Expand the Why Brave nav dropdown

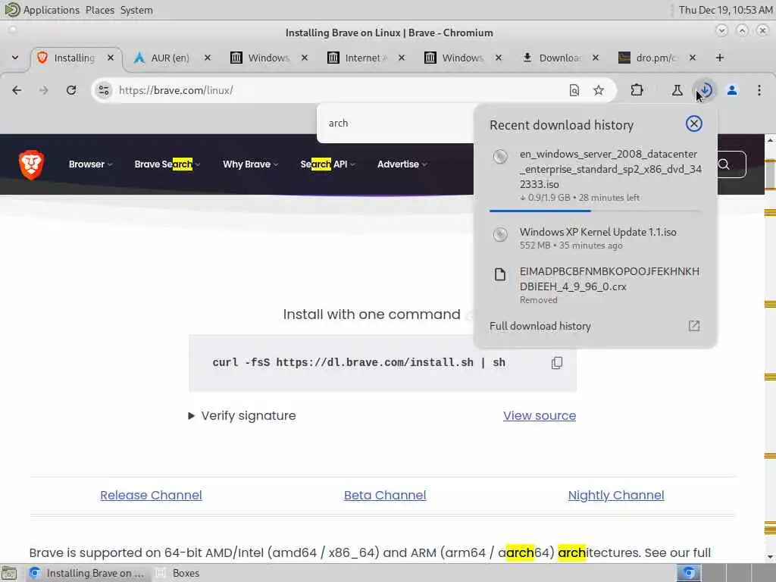pos(250,164)
